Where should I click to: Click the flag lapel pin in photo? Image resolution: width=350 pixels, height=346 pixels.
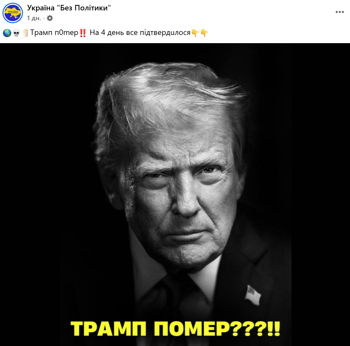[x=253, y=295]
